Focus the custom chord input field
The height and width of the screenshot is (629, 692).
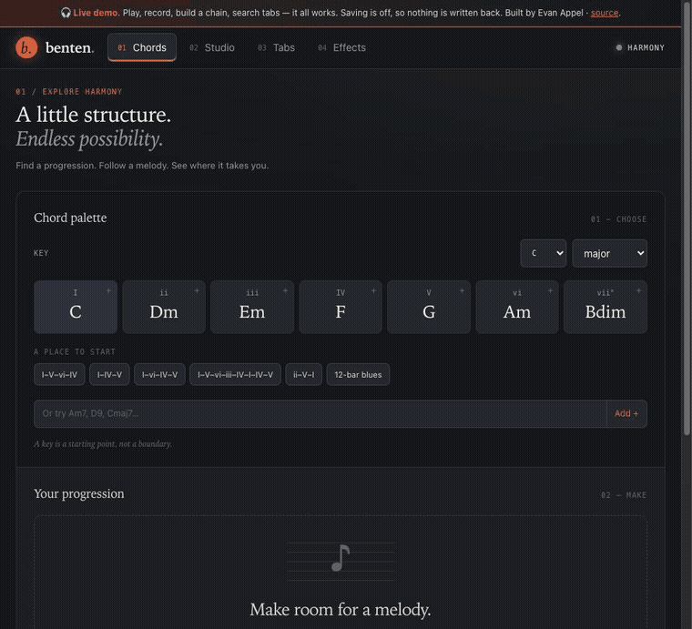click(x=320, y=414)
